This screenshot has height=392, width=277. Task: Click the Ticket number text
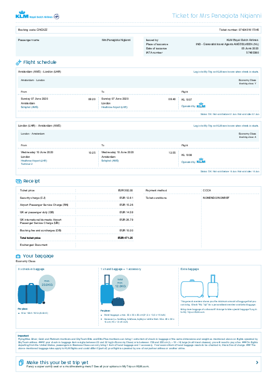[239, 30]
